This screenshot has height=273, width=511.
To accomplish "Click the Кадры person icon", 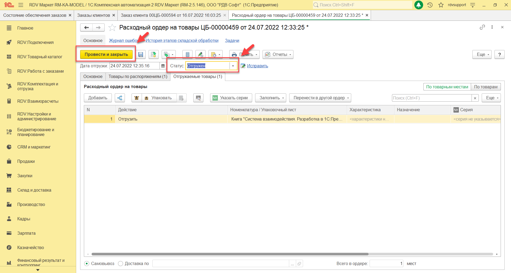I will 9,219.
